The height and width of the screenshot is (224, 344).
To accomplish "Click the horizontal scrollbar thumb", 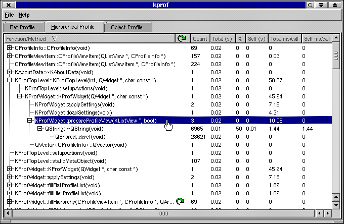I will [164, 213].
